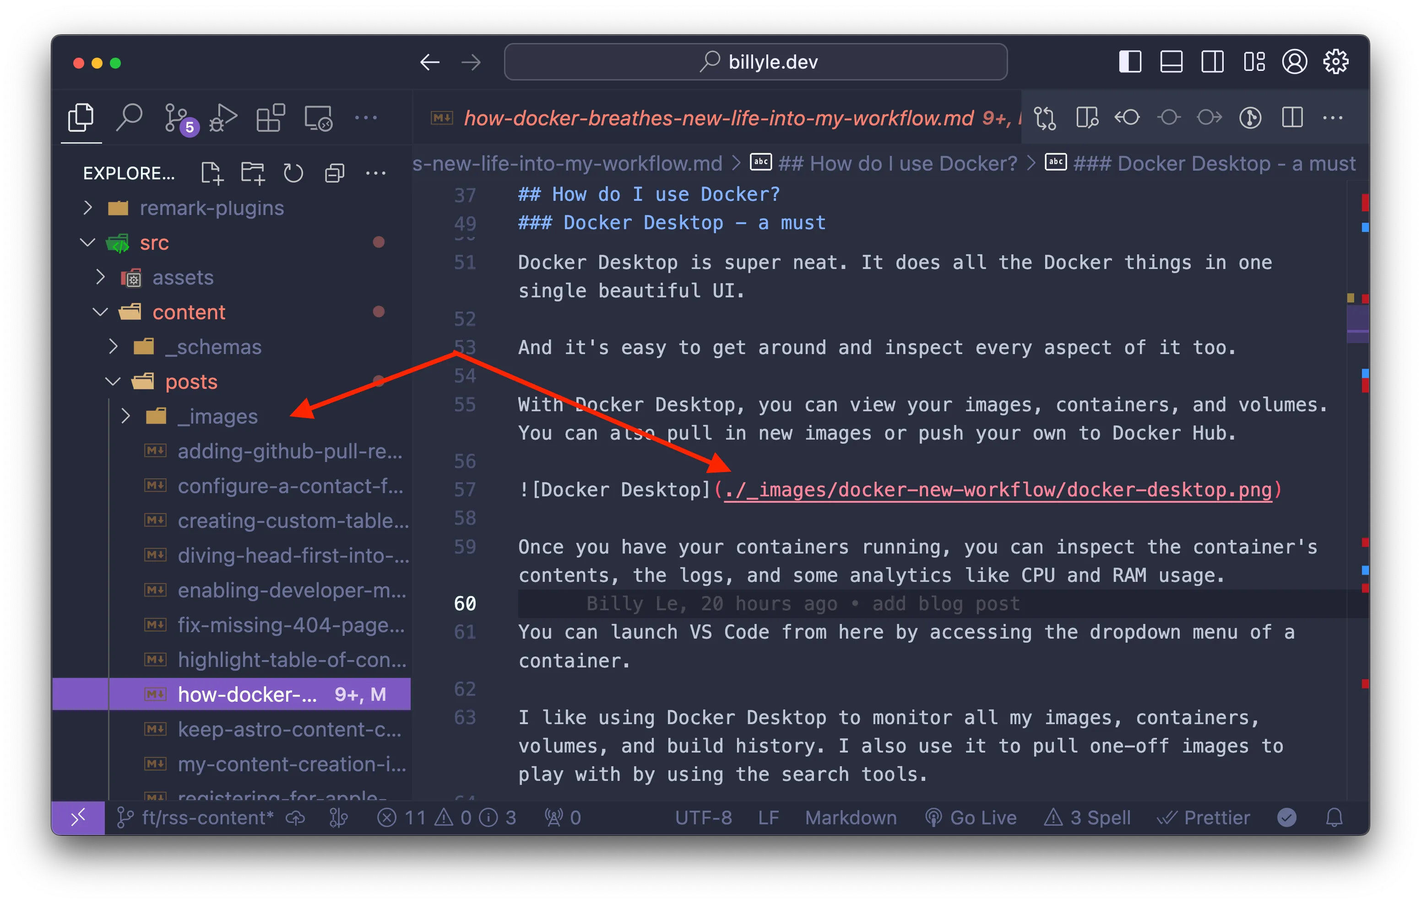Open the Accounts icon in title bar
1421x903 pixels.
click(x=1294, y=62)
